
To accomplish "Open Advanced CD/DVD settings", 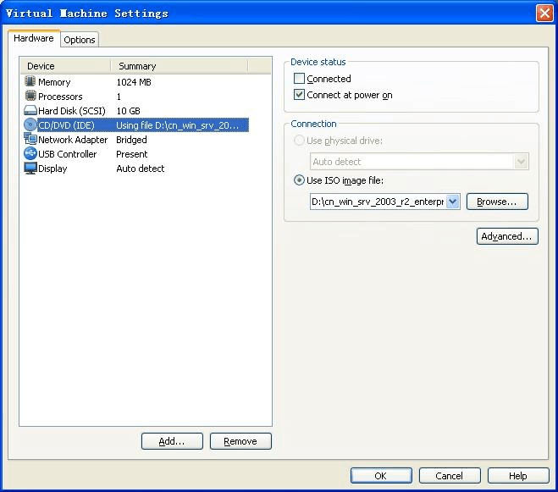I will (x=507, y=236).
